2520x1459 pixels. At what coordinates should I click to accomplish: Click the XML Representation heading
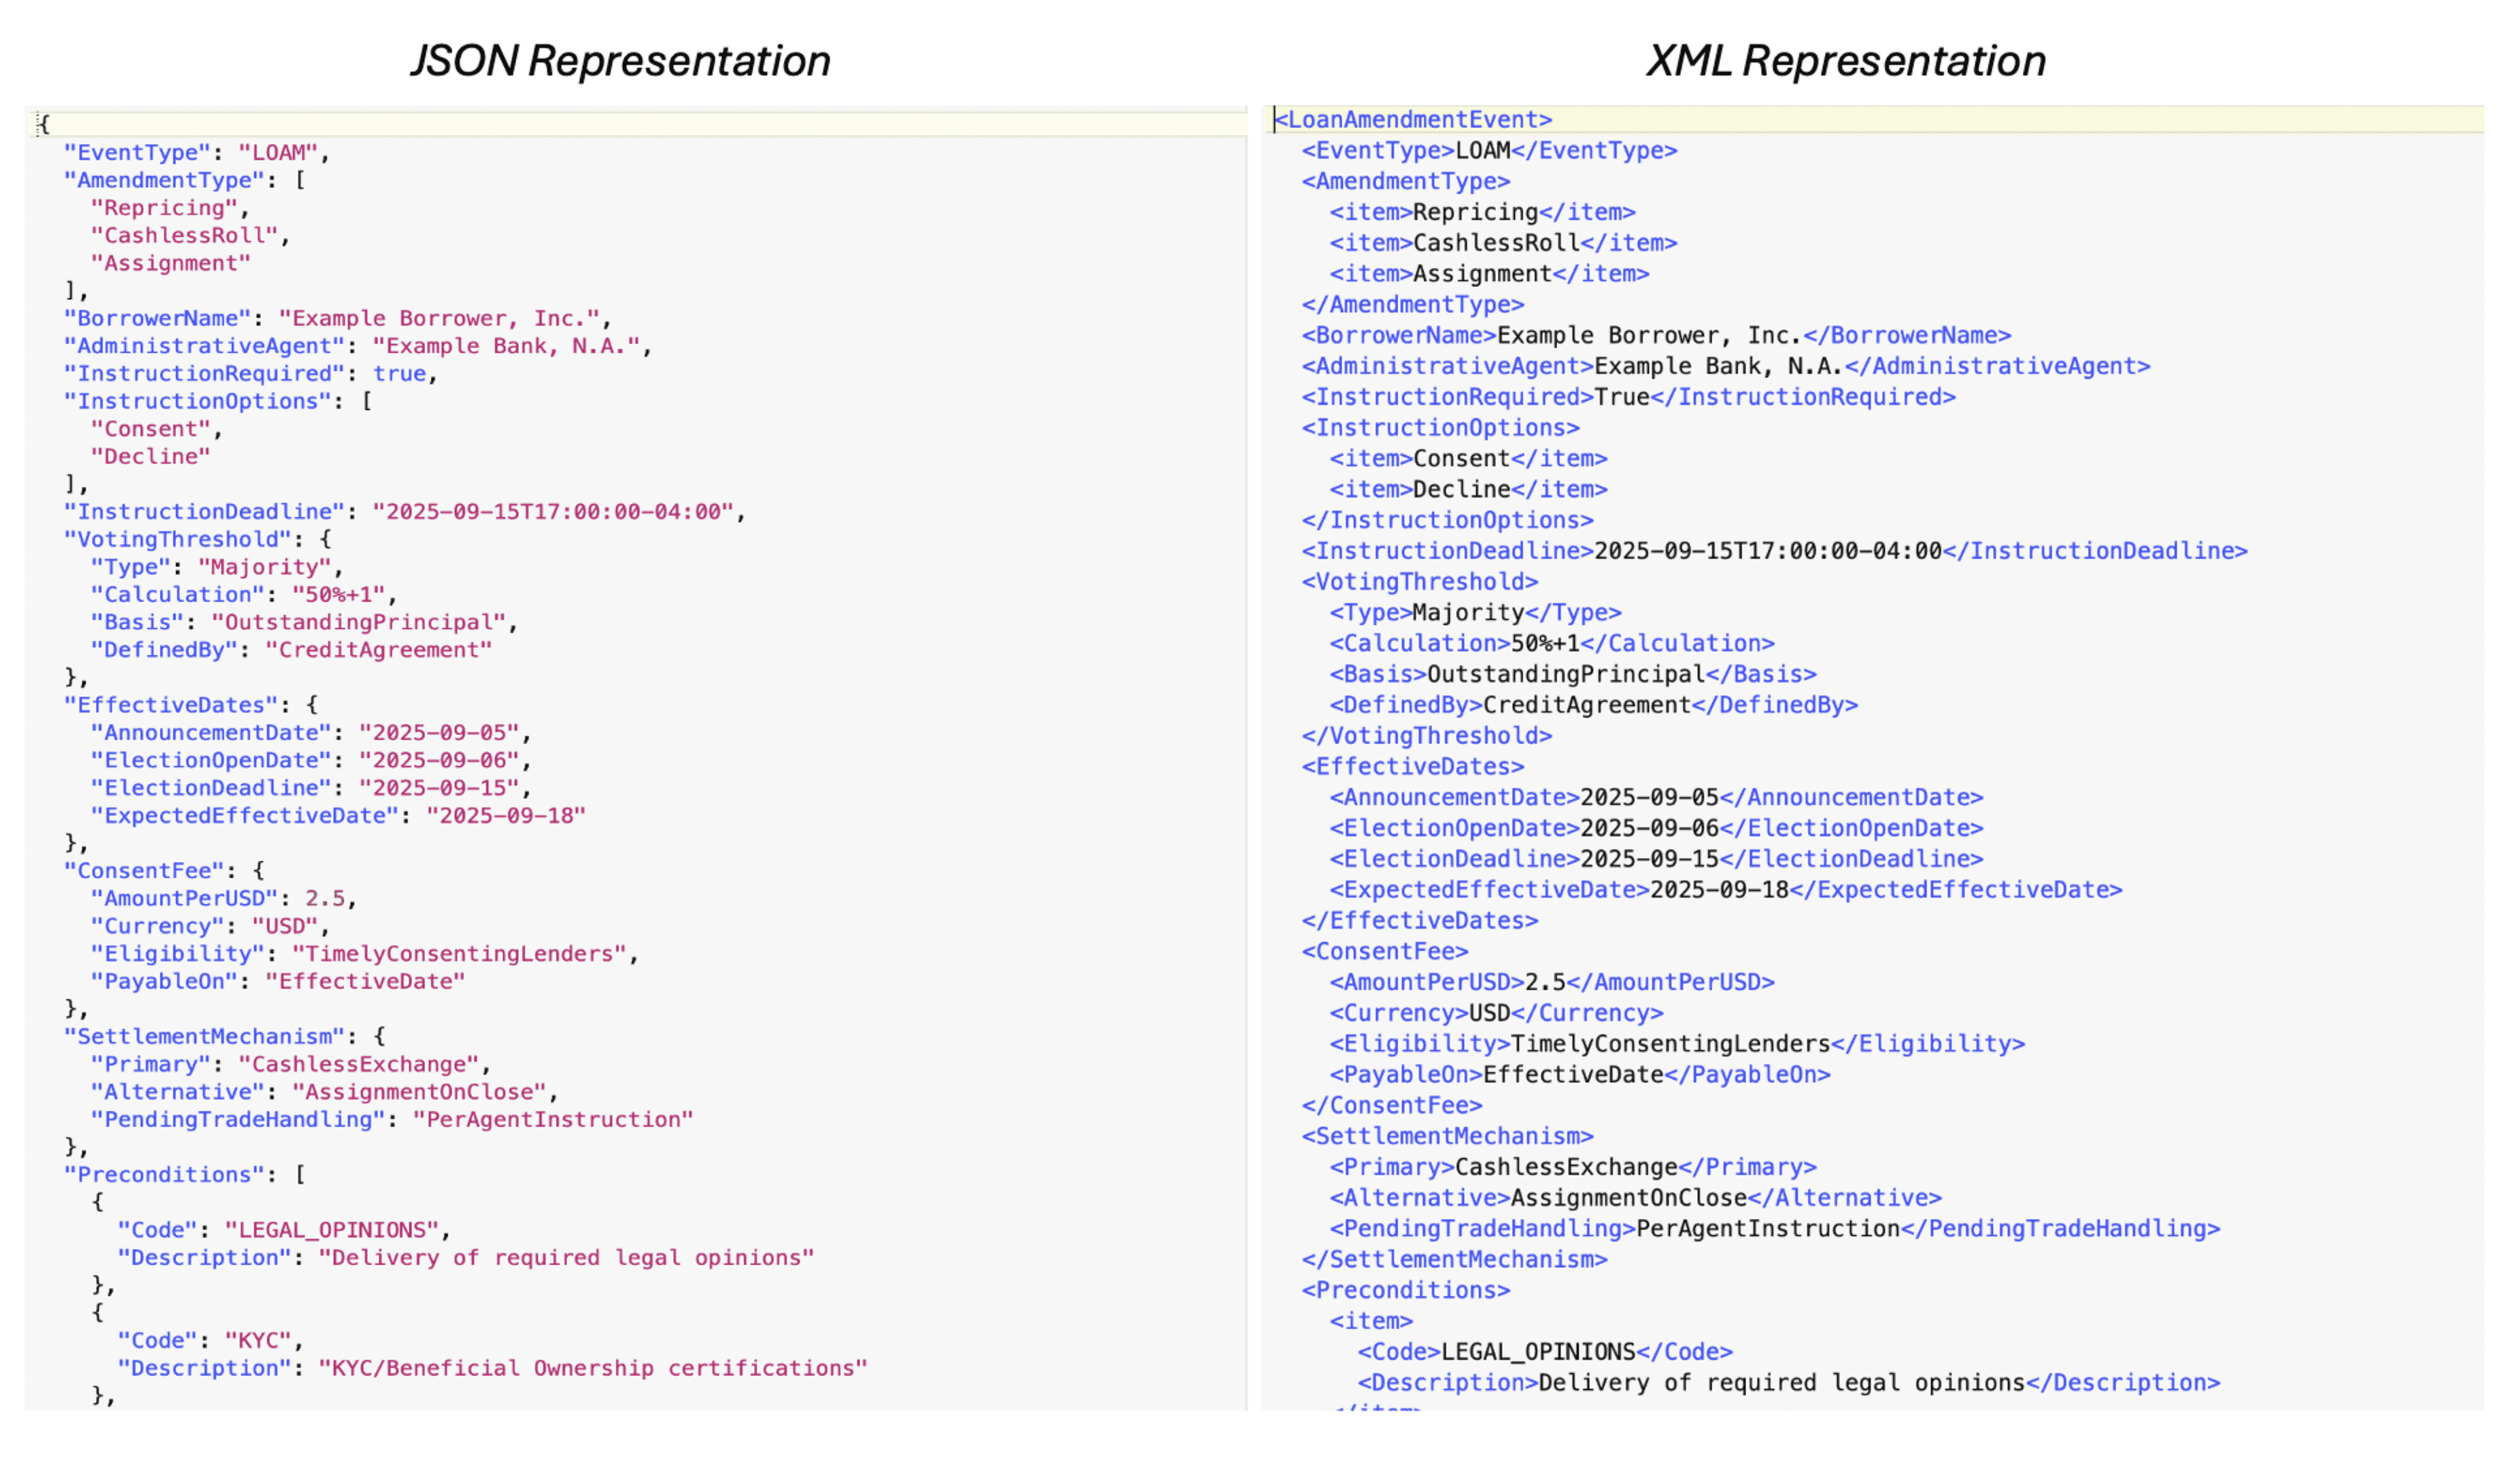point(1845,61)
